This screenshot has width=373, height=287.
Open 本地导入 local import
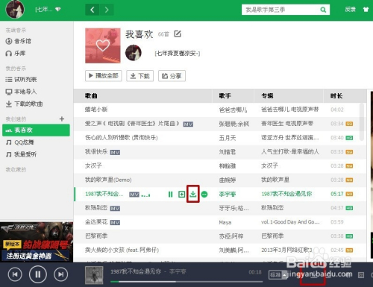click(21, 92)
